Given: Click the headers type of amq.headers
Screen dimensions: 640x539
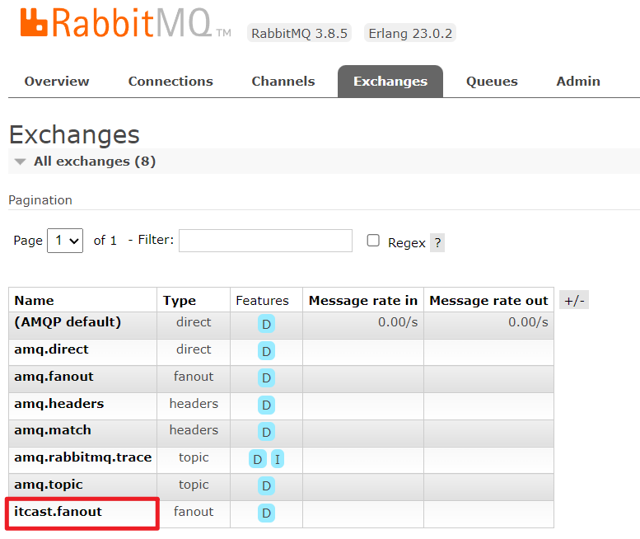Looking at the screenshot, I should pyautogui.click(x=194, y=404).
